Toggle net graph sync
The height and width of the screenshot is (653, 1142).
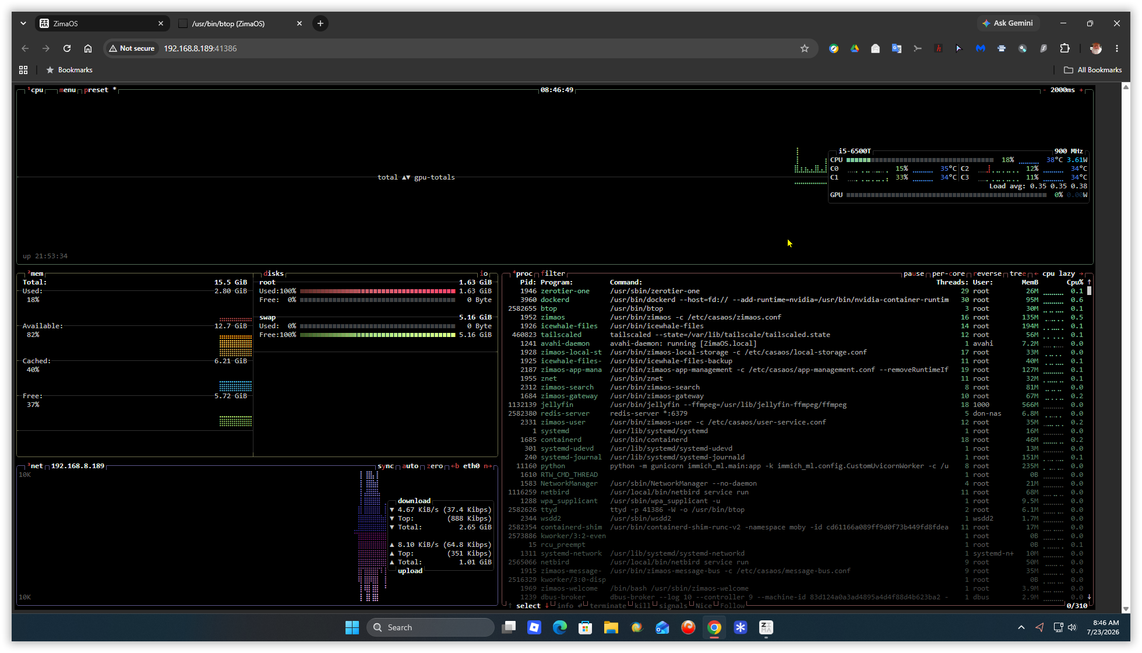[x=386, y=466]
